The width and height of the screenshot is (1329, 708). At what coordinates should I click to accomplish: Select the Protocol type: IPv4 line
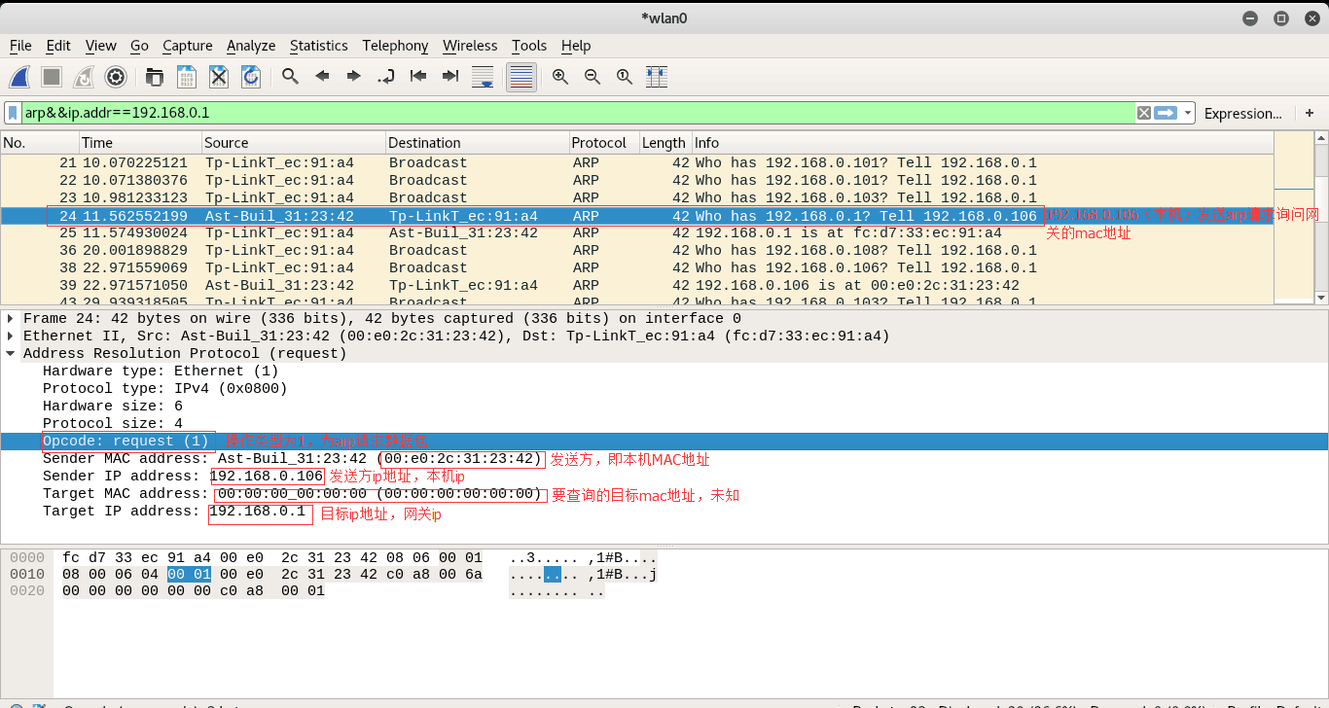click(x=165, y=389)
